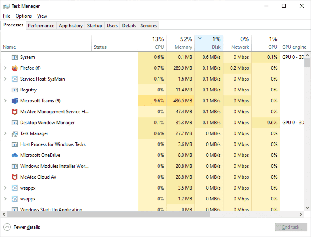Click the second wsappx gear icon with 1.2 MB
The height and width of the screenshot is (237, 311).
[x=15, y=199]
